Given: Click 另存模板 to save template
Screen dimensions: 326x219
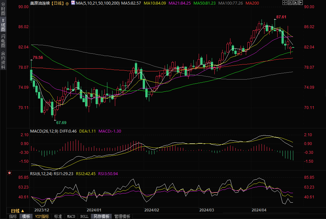Looking at the screenshot, I should click(101, 216).
